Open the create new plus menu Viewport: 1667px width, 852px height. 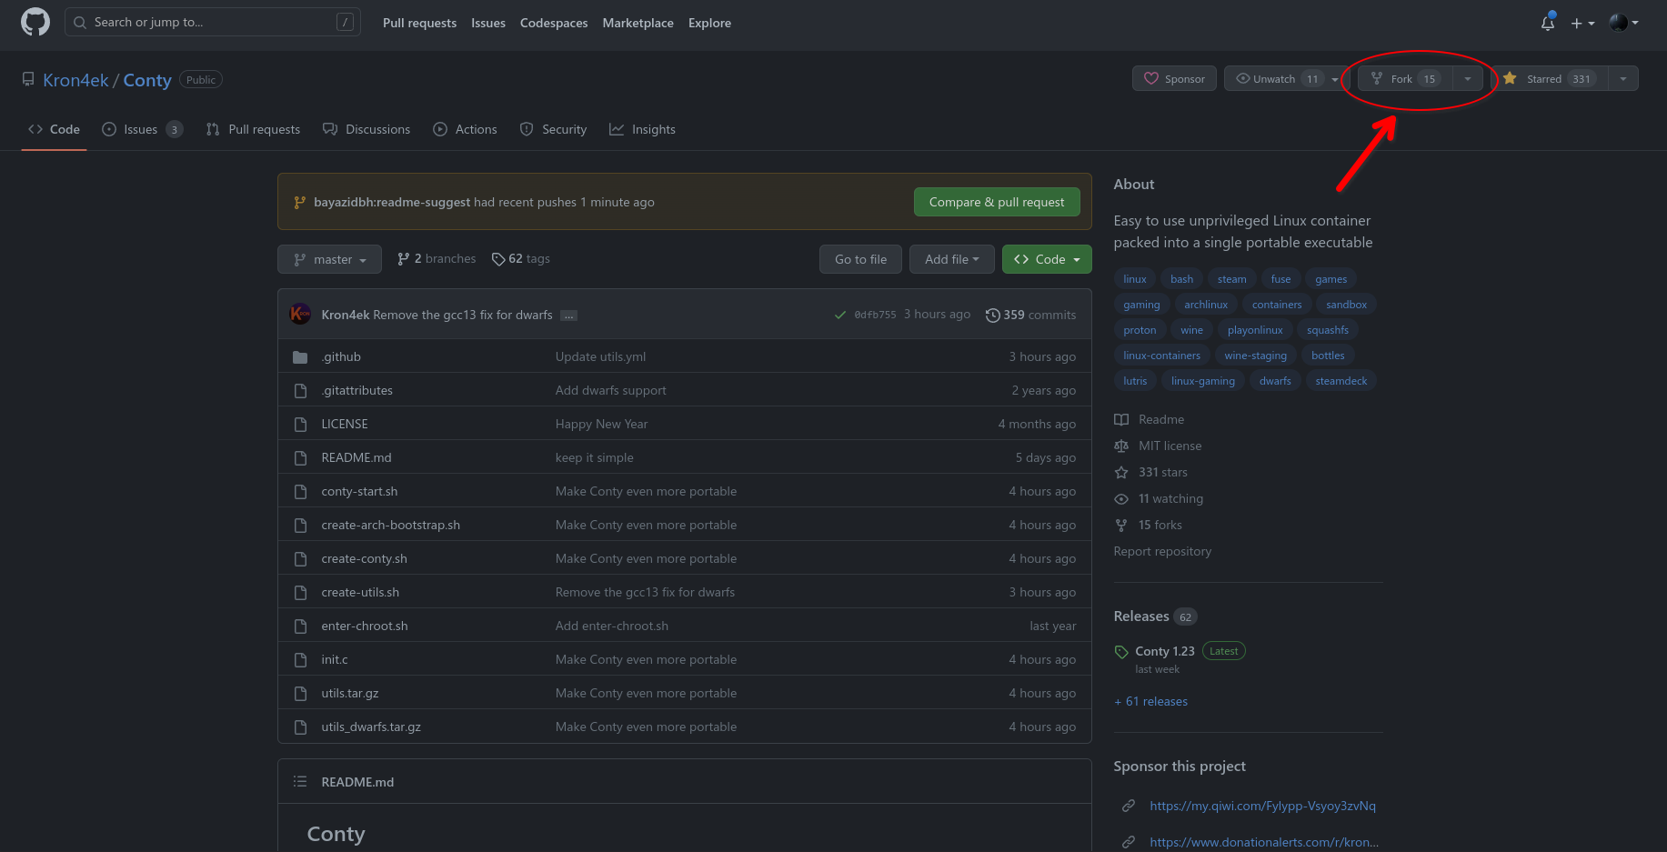tap(1582, 23)
